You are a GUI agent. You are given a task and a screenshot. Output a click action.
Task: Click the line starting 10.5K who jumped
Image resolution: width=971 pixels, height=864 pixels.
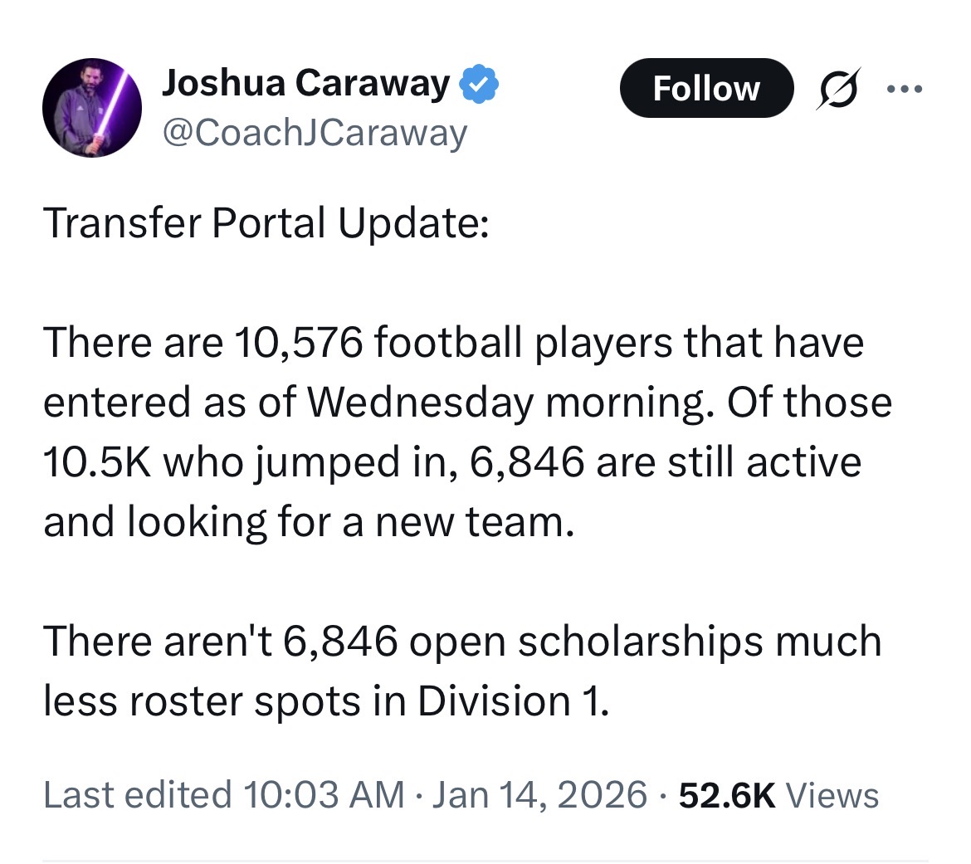[x=452, y=461]
